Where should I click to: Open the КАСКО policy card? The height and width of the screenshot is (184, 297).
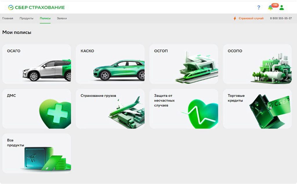click(110, 64)
